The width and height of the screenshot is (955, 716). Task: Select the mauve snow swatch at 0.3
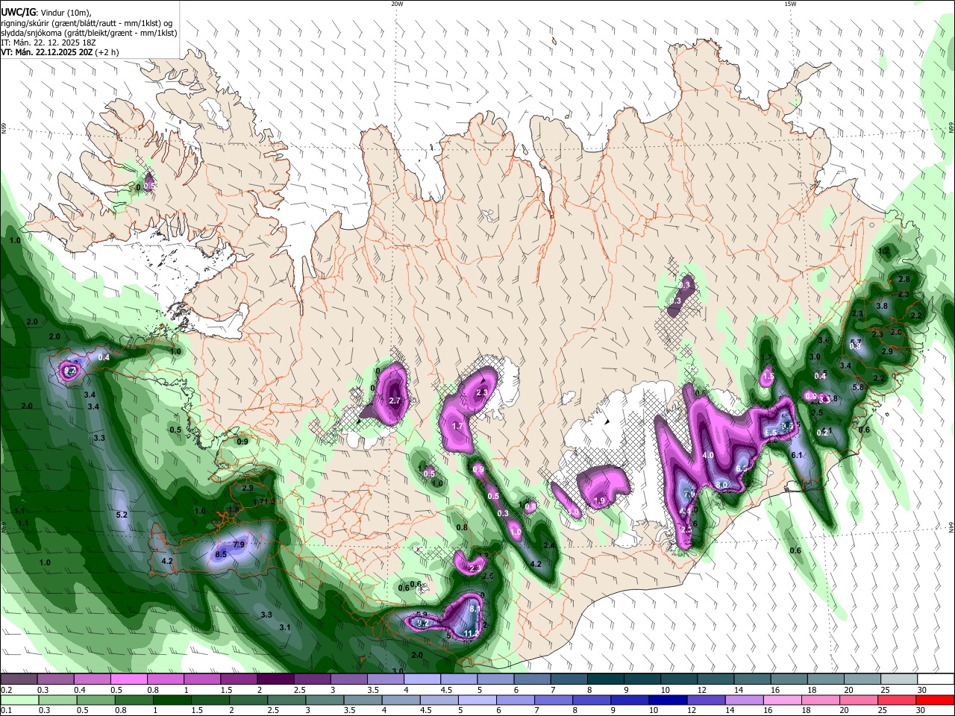pos(55,679)
